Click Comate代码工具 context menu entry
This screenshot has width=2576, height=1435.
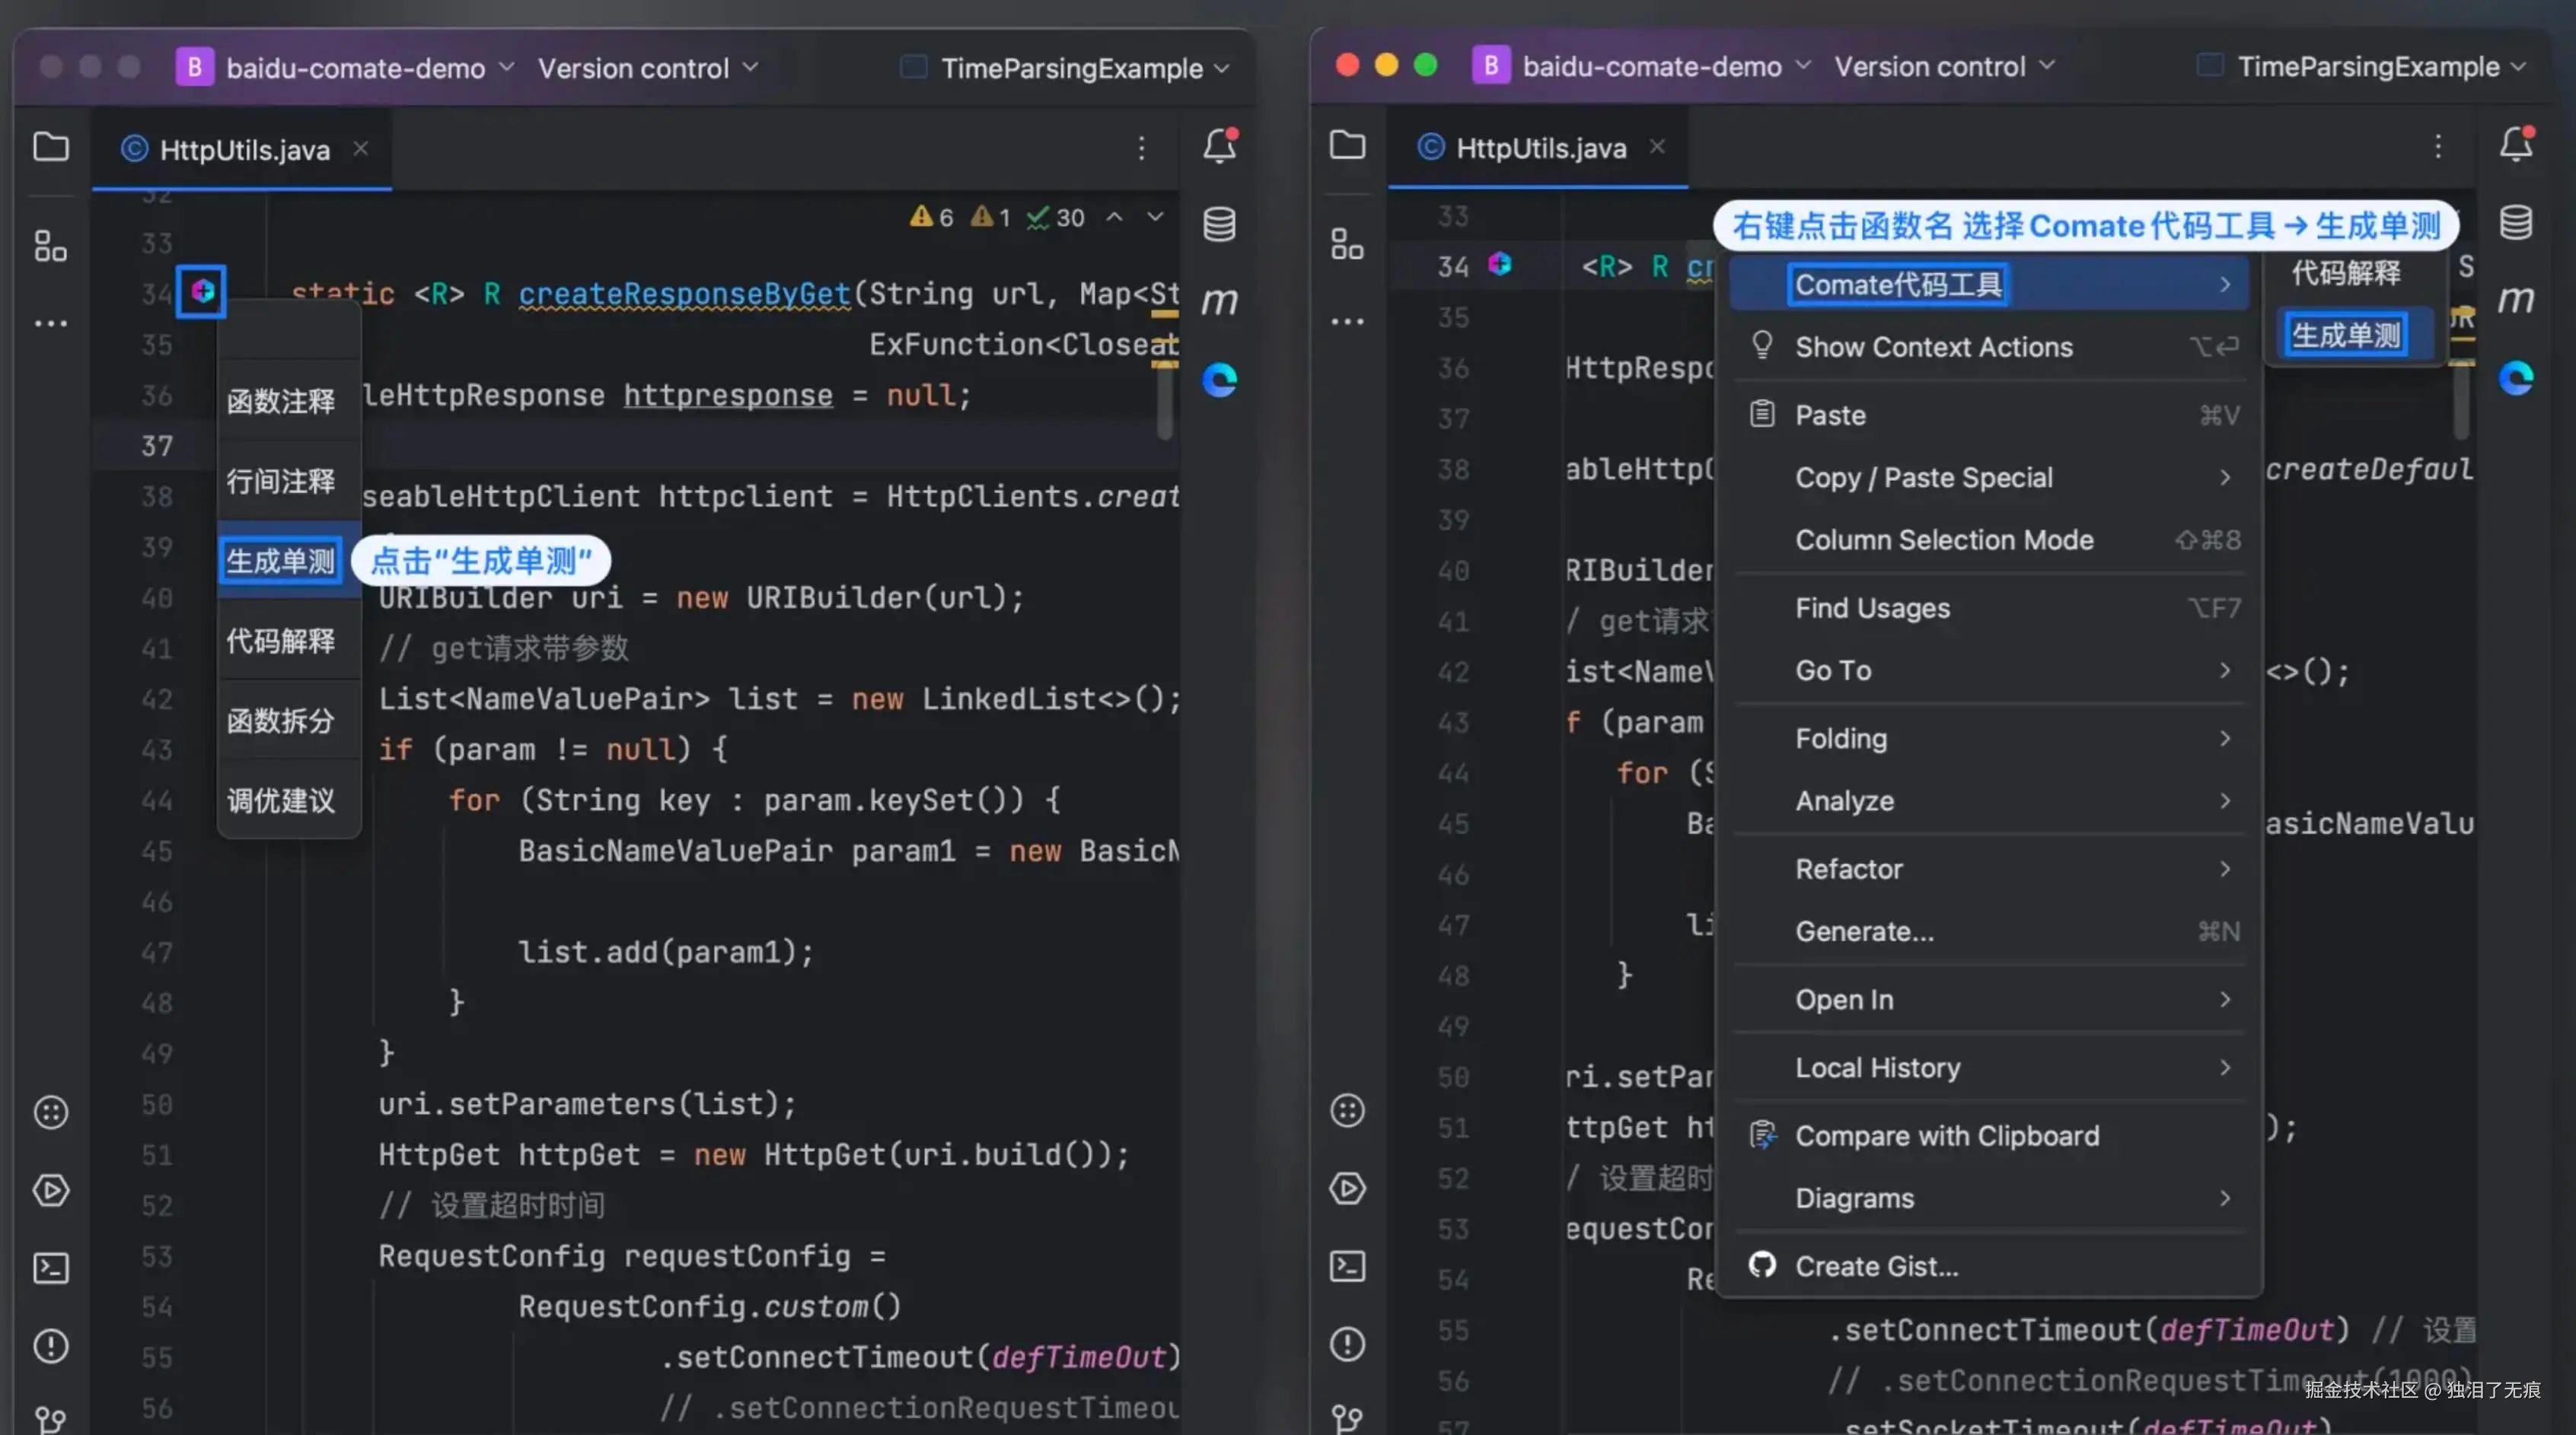(1898, 285)
